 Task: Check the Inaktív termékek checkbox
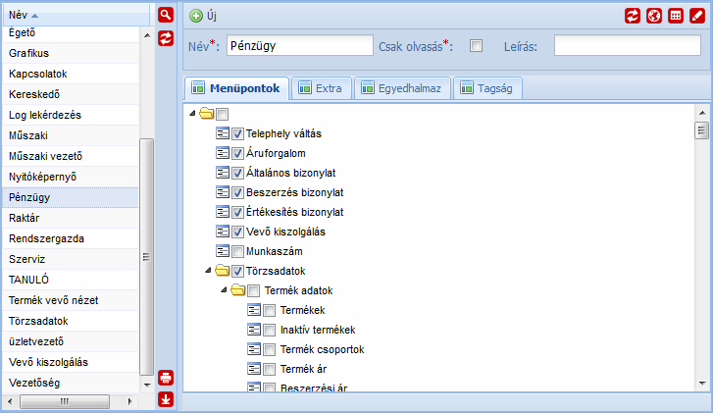[x=269, y=330]
